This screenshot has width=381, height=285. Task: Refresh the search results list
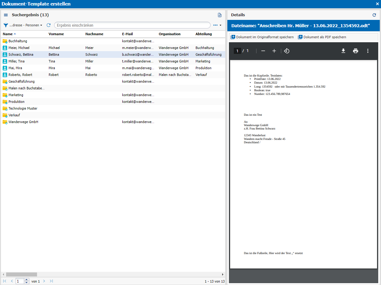pyautogui.click(x=48, y=25)
